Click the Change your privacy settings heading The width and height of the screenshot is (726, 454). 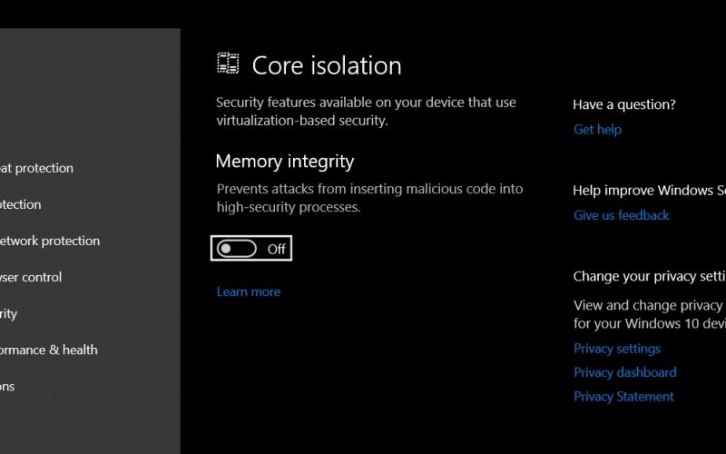point(649,277)
